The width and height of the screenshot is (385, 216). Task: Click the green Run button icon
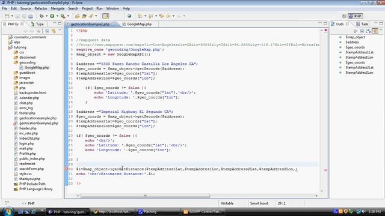pyautogui.click(x=52, y=16)
